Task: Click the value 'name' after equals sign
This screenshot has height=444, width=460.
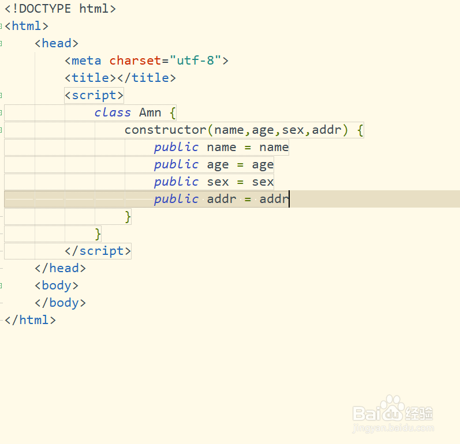Action: point(274,148)
